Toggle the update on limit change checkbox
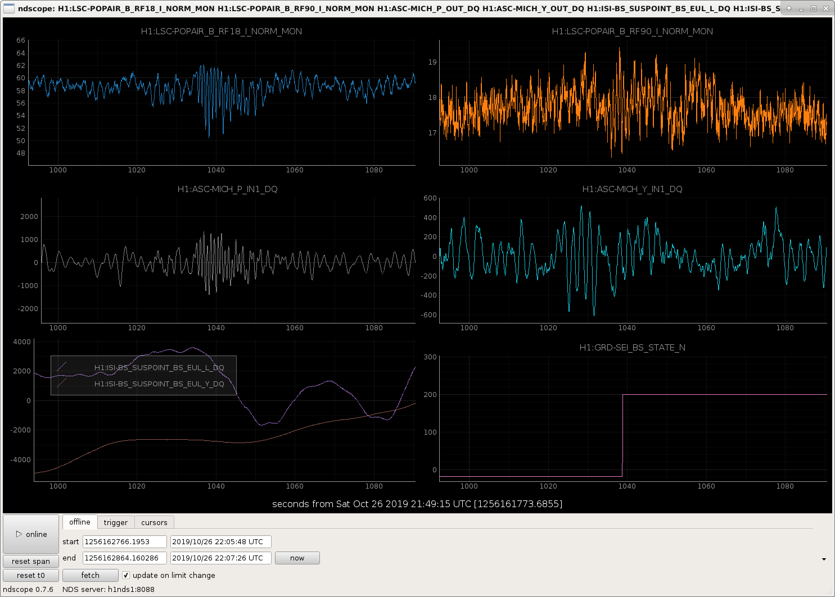 (x=126, y=575)
